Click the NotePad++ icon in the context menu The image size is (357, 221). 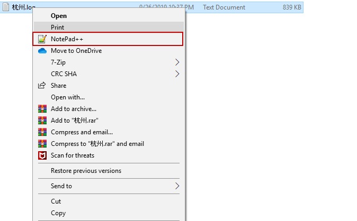pos(42,39)
